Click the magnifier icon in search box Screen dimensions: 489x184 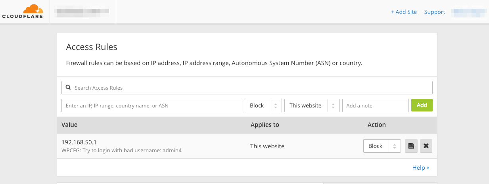tap(68, 88)
